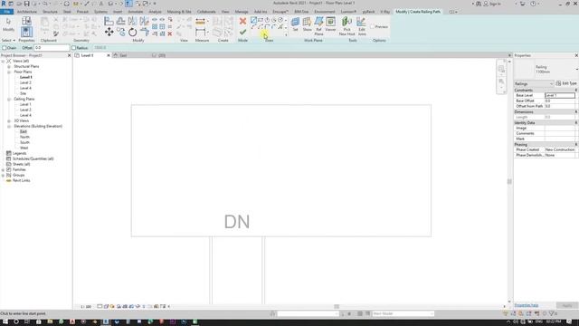The width and height of the screenshot is (579, 326).
Task: Expand the Structural Plans node
Action: pyautogui.click(x=9, y=66)
